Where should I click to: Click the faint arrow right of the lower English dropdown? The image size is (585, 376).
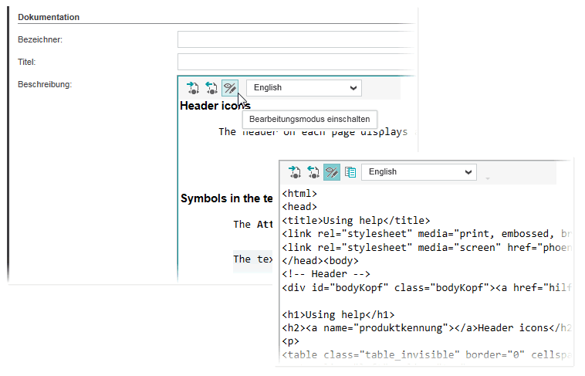coord(487,178)
